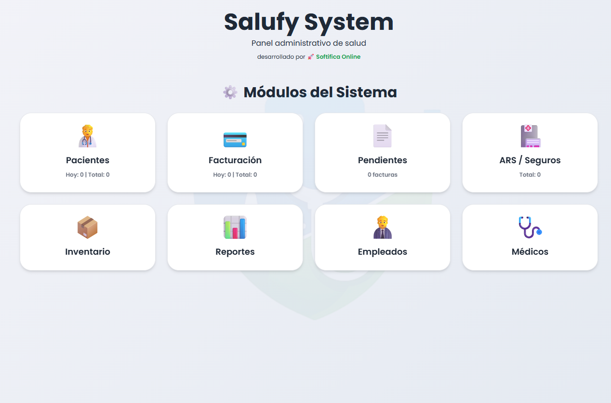Click the Pacientes doctor icon
The height and width of the screenshot is (403, 611).
(x=87, y=137)
